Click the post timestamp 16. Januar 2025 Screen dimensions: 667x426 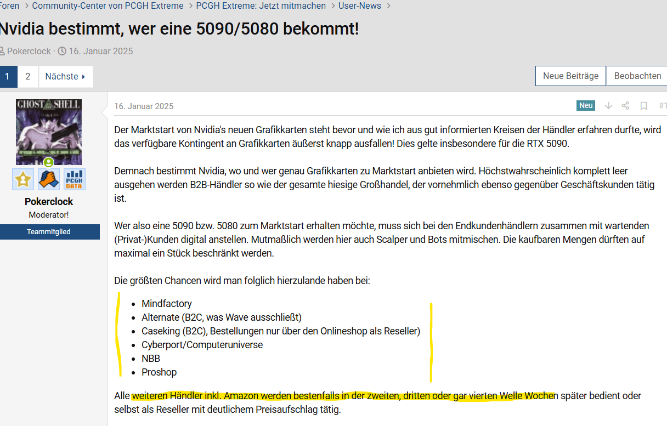pyautogui.click(x=144, y=106)
